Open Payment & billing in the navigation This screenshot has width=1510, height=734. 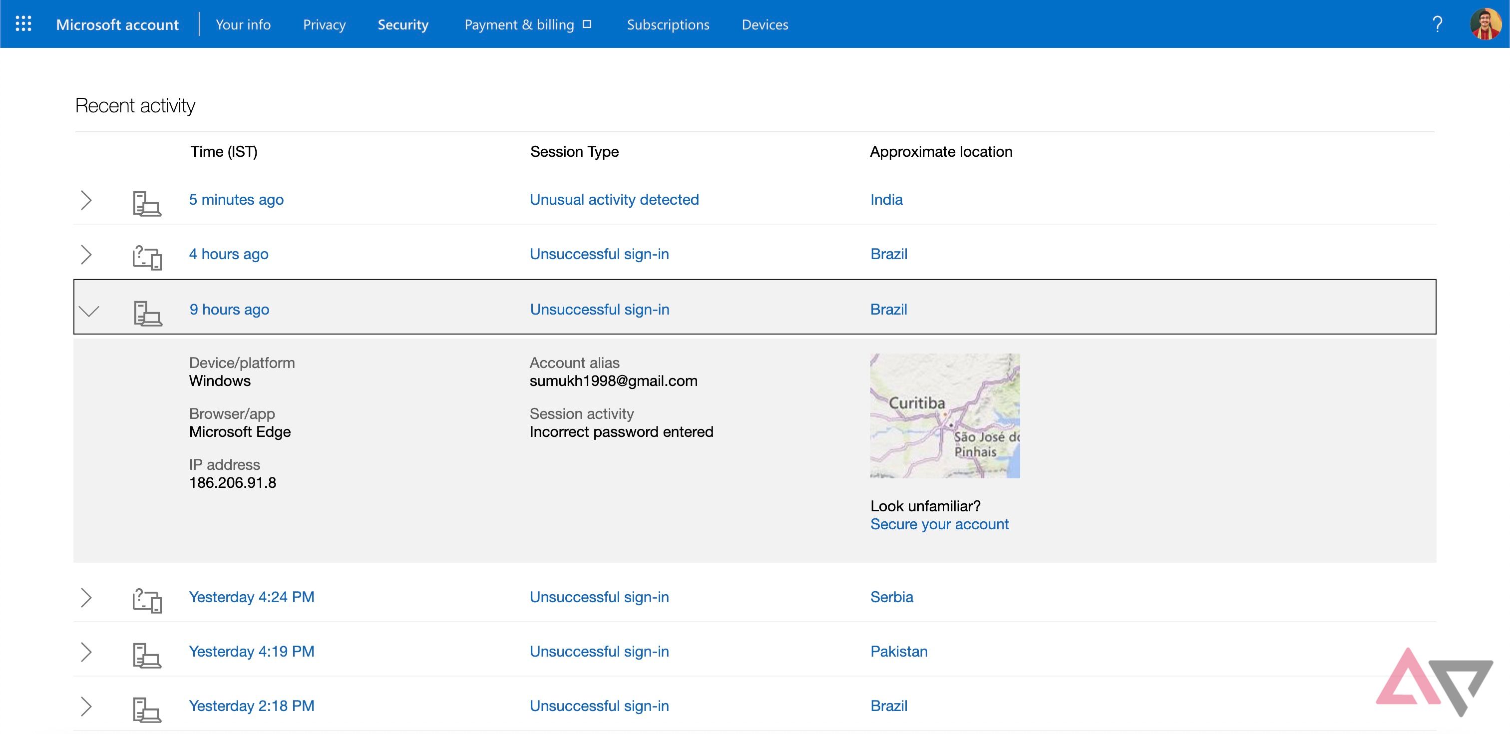[519, 24]
